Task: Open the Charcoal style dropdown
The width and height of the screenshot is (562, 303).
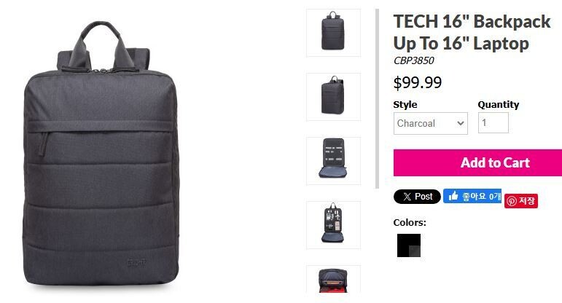Action: coord(431,124)
